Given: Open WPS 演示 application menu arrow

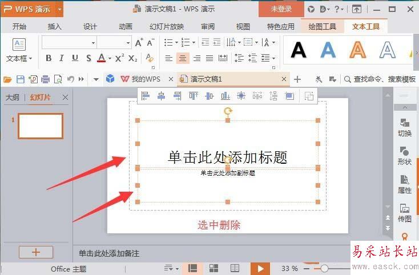Looking at the screenshot, I should (59, 9).
